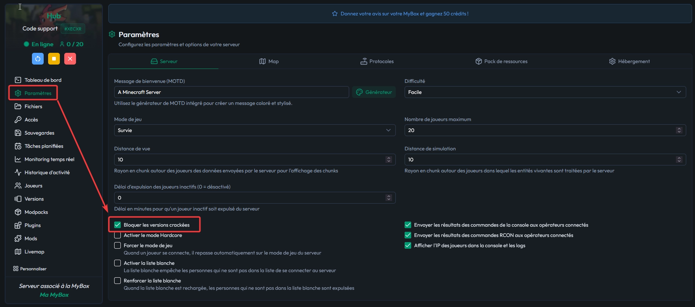Click the star icon in the banner
The height and width of the screenshot is (307, 695).
tap(335, 14)
